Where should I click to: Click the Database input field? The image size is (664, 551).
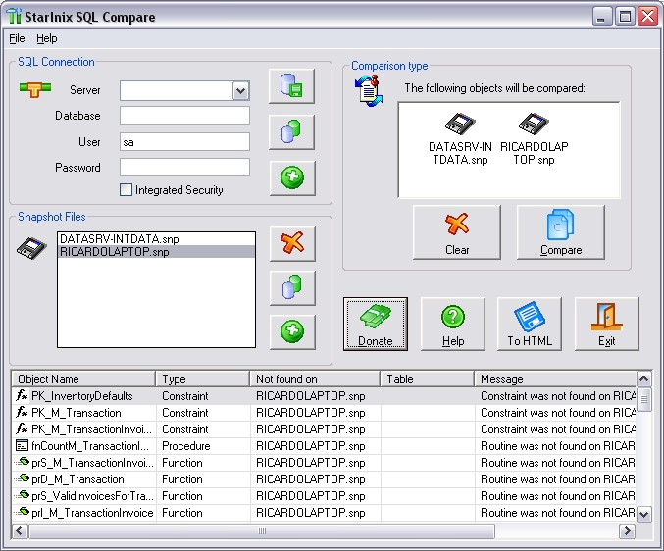[x=184, y=116]
